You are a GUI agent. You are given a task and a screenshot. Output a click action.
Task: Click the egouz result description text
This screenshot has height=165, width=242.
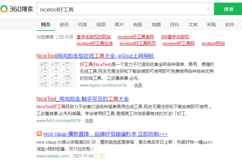pyautogui.click(x=147, y=71)
